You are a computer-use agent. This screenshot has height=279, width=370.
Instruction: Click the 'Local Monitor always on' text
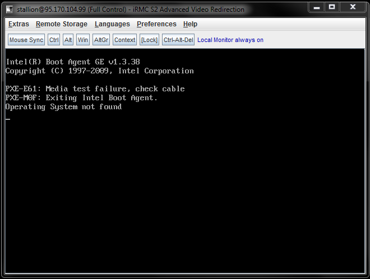point(230,40)
